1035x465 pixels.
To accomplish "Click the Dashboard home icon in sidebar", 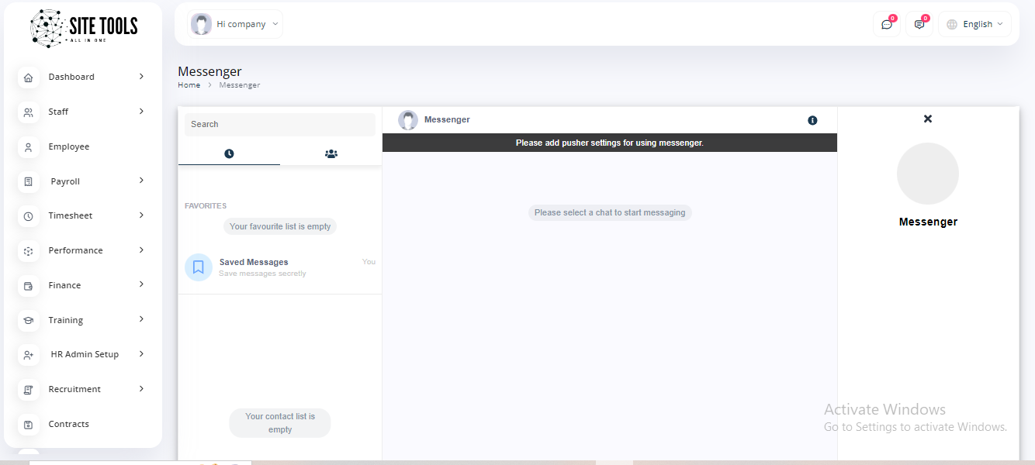I will pyautogui.click(x=29, y=77).
